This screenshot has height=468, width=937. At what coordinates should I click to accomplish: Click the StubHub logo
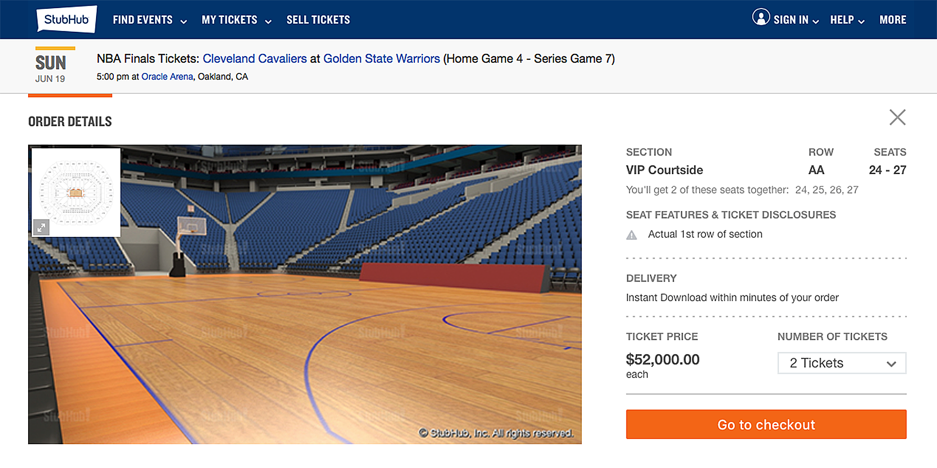pos(67,19)
